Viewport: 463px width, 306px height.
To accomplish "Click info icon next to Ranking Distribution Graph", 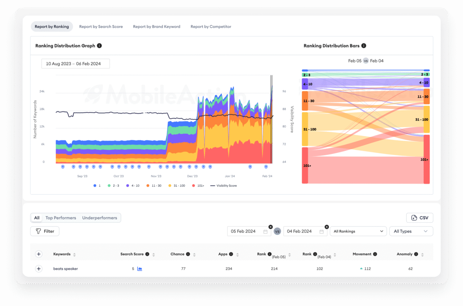I will coord(99,46).
